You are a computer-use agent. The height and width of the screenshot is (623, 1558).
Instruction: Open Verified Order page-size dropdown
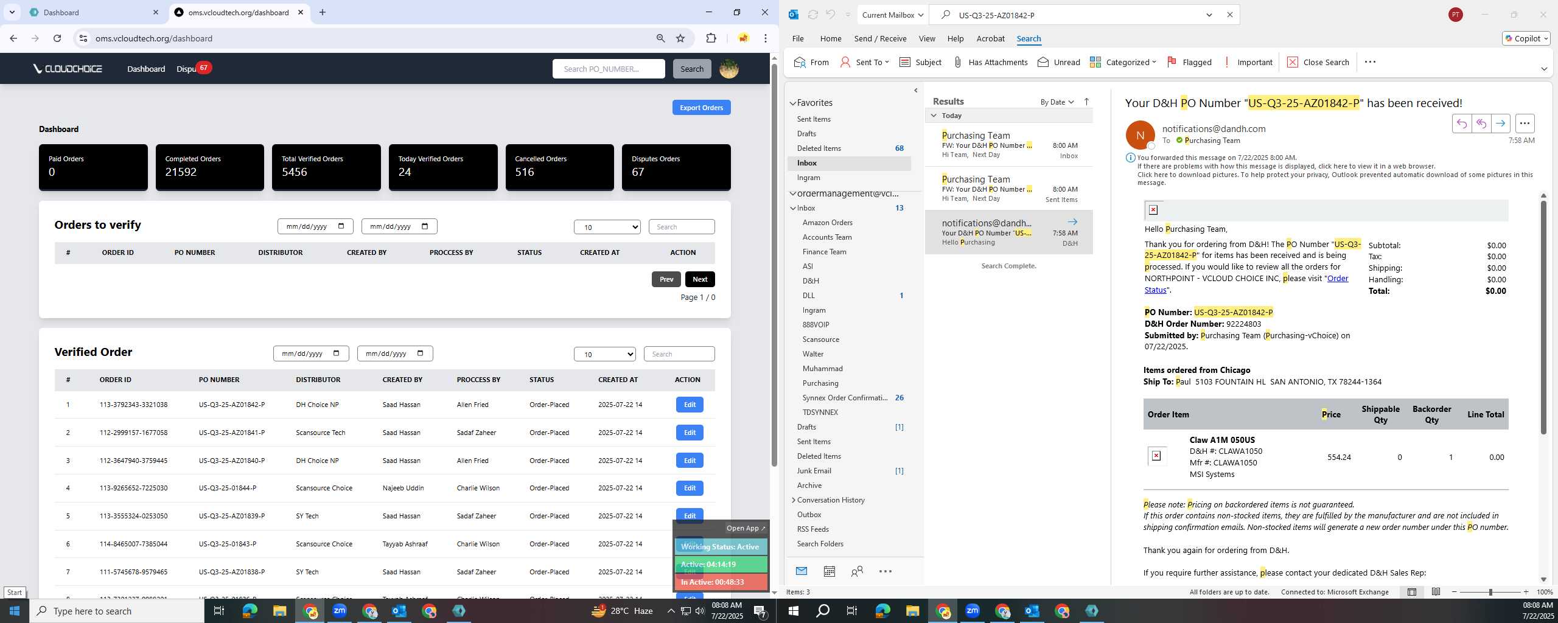tap(605, 354)
